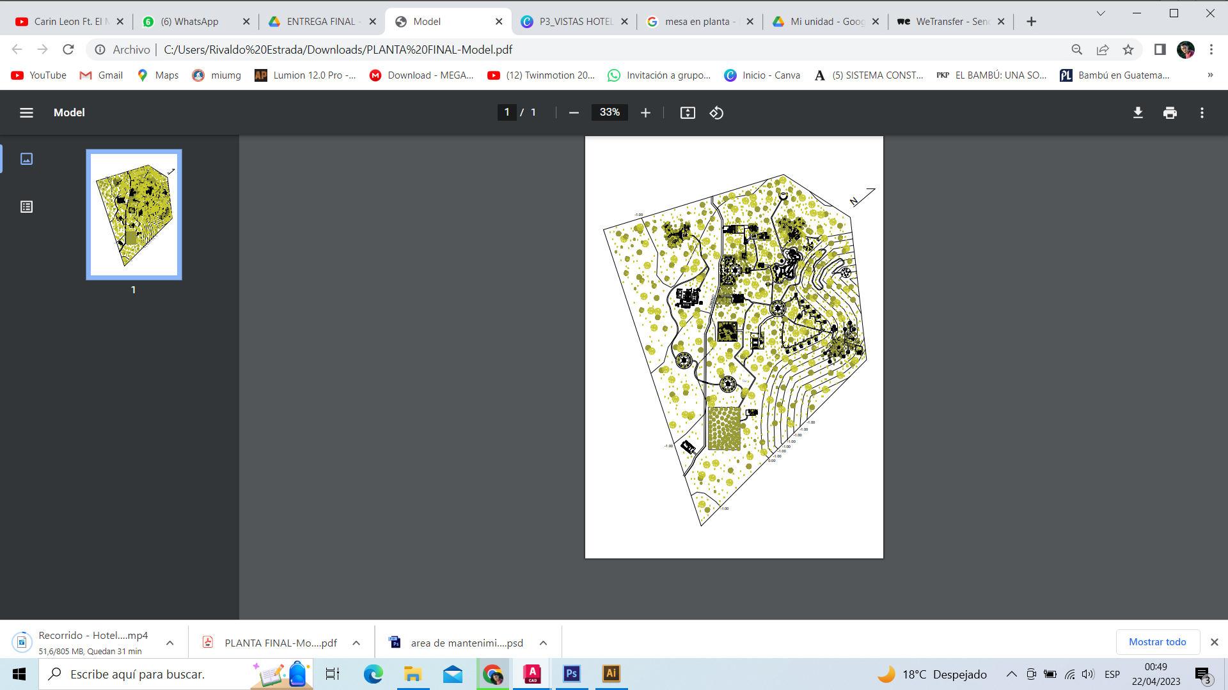Viewport: 1228px width, 690px height.
Task: Switch to the ENTREGA FINAL tab
Action: pyautogui.click(x=322, y=21)
